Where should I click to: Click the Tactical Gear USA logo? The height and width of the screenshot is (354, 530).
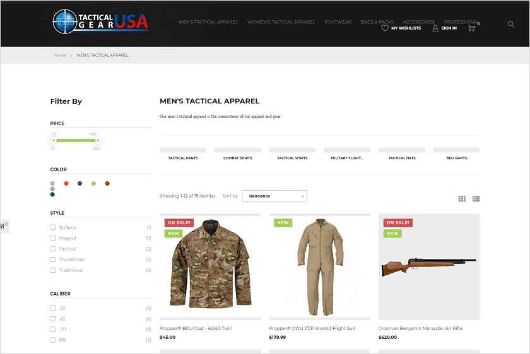(100, 22)
